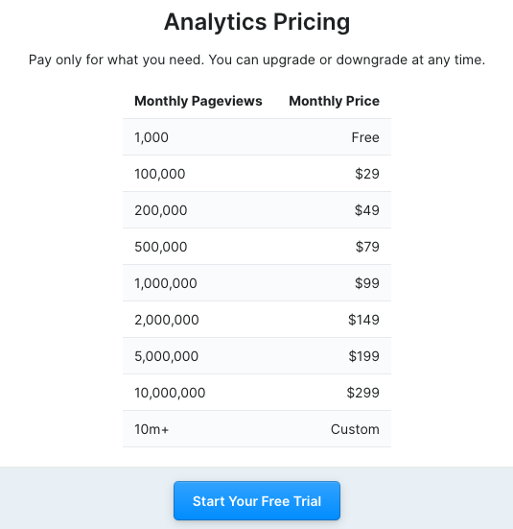Select the 10m+ pageviews cell

pyautogui.click(x=198, y=429)
